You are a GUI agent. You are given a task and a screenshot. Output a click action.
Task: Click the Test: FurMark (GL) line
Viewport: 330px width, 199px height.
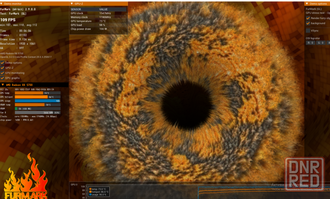[13, 13]
